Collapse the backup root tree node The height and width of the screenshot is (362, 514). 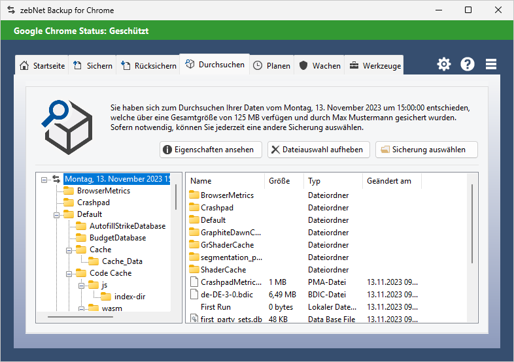coord(44,180)
